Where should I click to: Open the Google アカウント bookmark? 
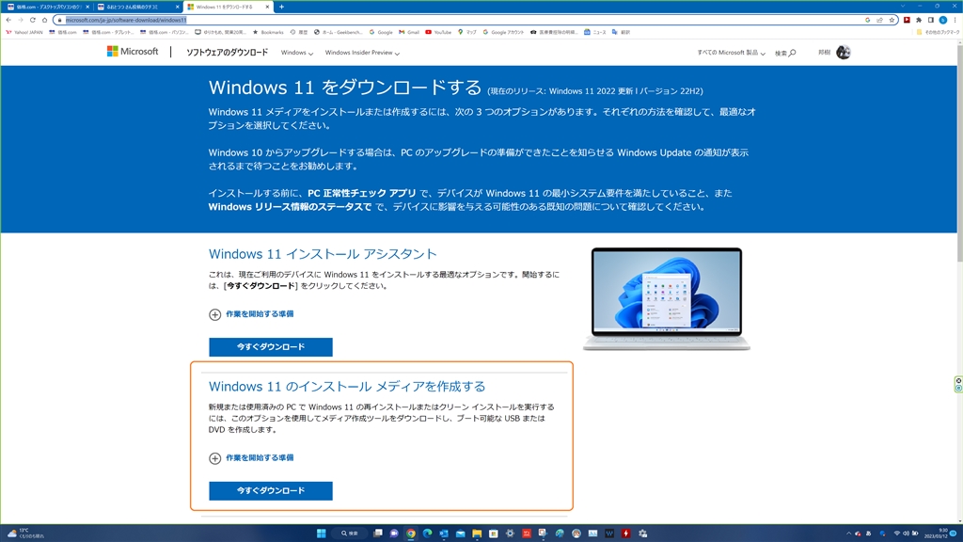tap(504, 32)
